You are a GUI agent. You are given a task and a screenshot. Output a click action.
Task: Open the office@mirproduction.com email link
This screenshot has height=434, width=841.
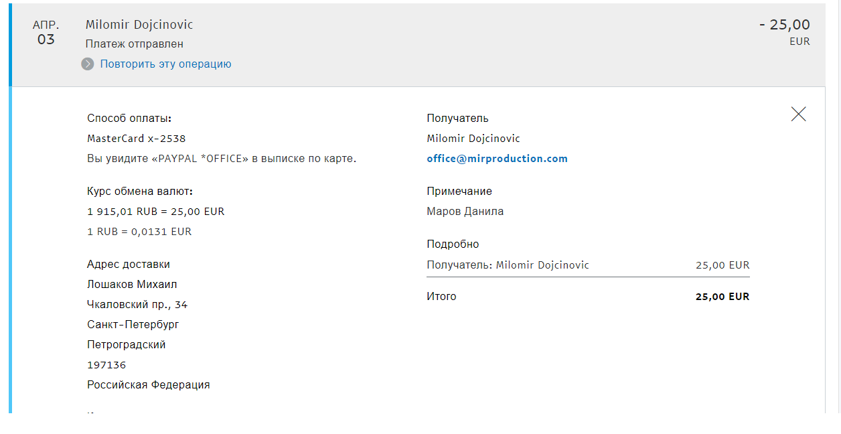click(x=497, y=159)
